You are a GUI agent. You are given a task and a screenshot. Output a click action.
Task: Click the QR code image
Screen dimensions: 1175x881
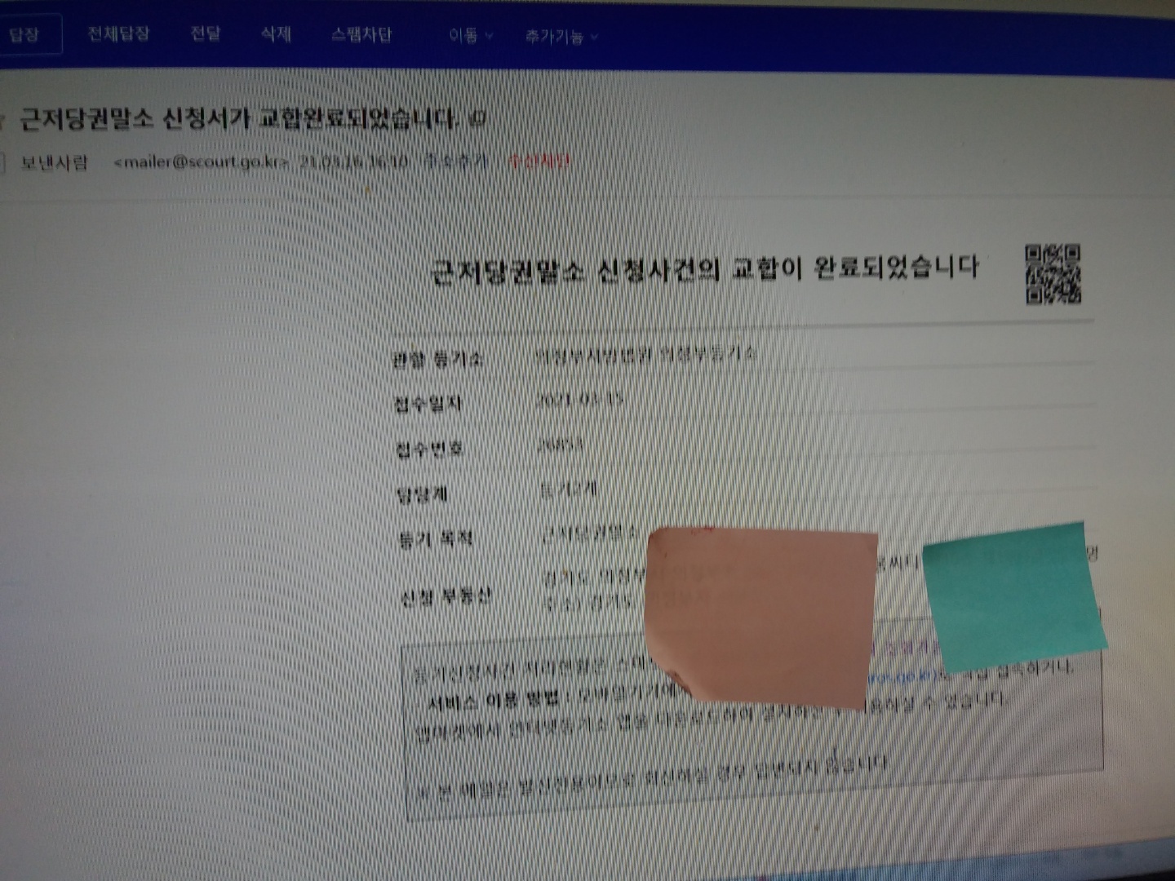pos(1053,274)
